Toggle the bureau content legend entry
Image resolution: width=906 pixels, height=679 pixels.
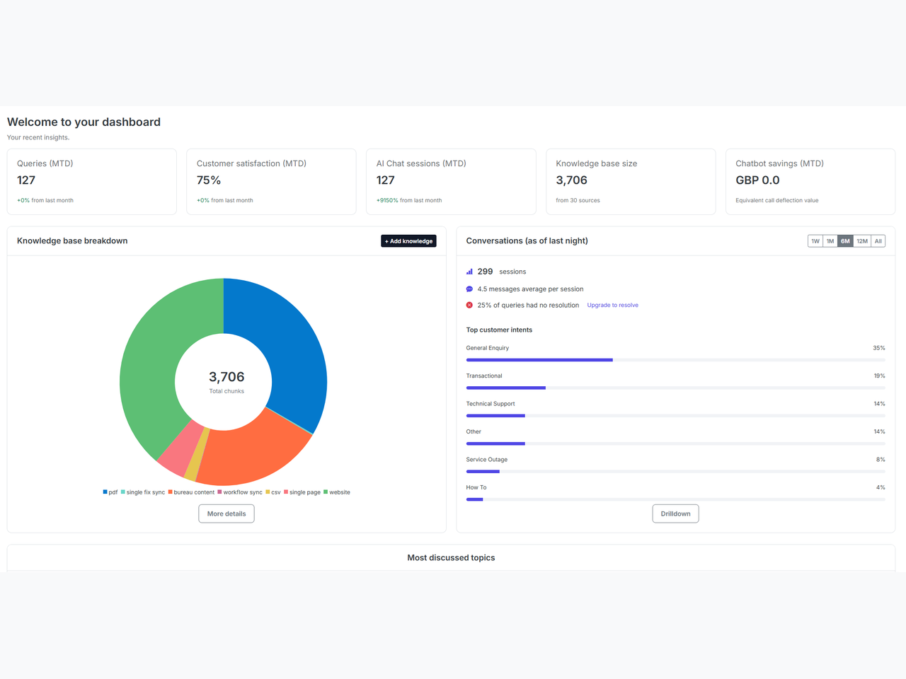tap(191, 492)
